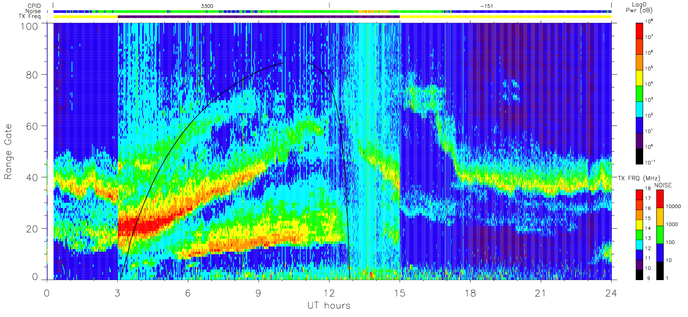Click the '18' tick on UT hours axis
Screen dimensions: 688x317
click(470, 293)
